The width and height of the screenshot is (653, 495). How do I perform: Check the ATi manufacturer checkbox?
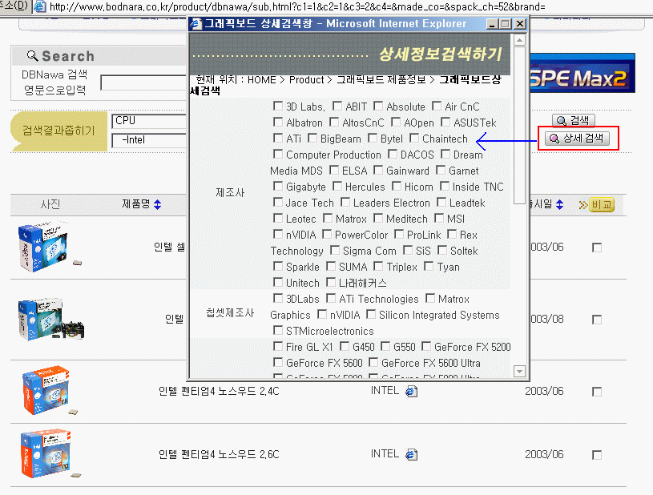tap(278, 138)
